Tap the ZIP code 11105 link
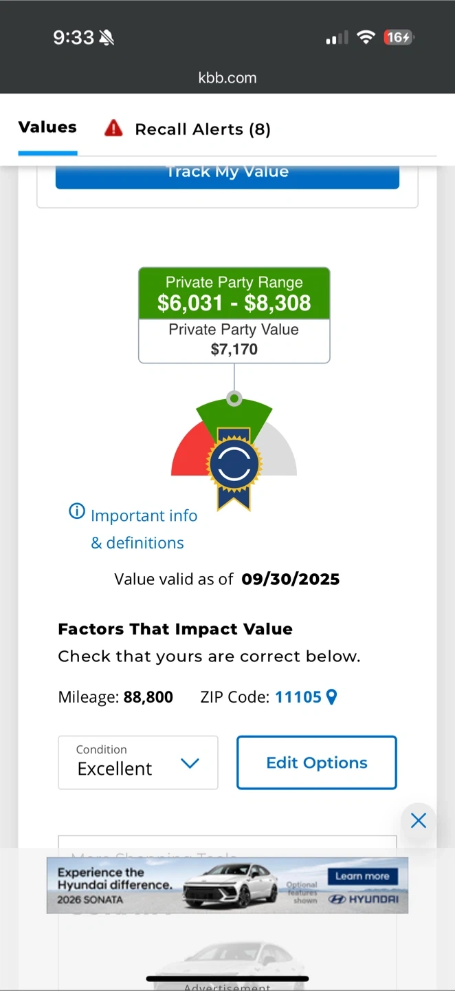This screenshot has height=991, width=455. 298,697
